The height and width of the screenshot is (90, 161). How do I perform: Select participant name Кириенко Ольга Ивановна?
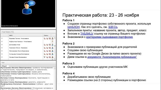(18, 48)
